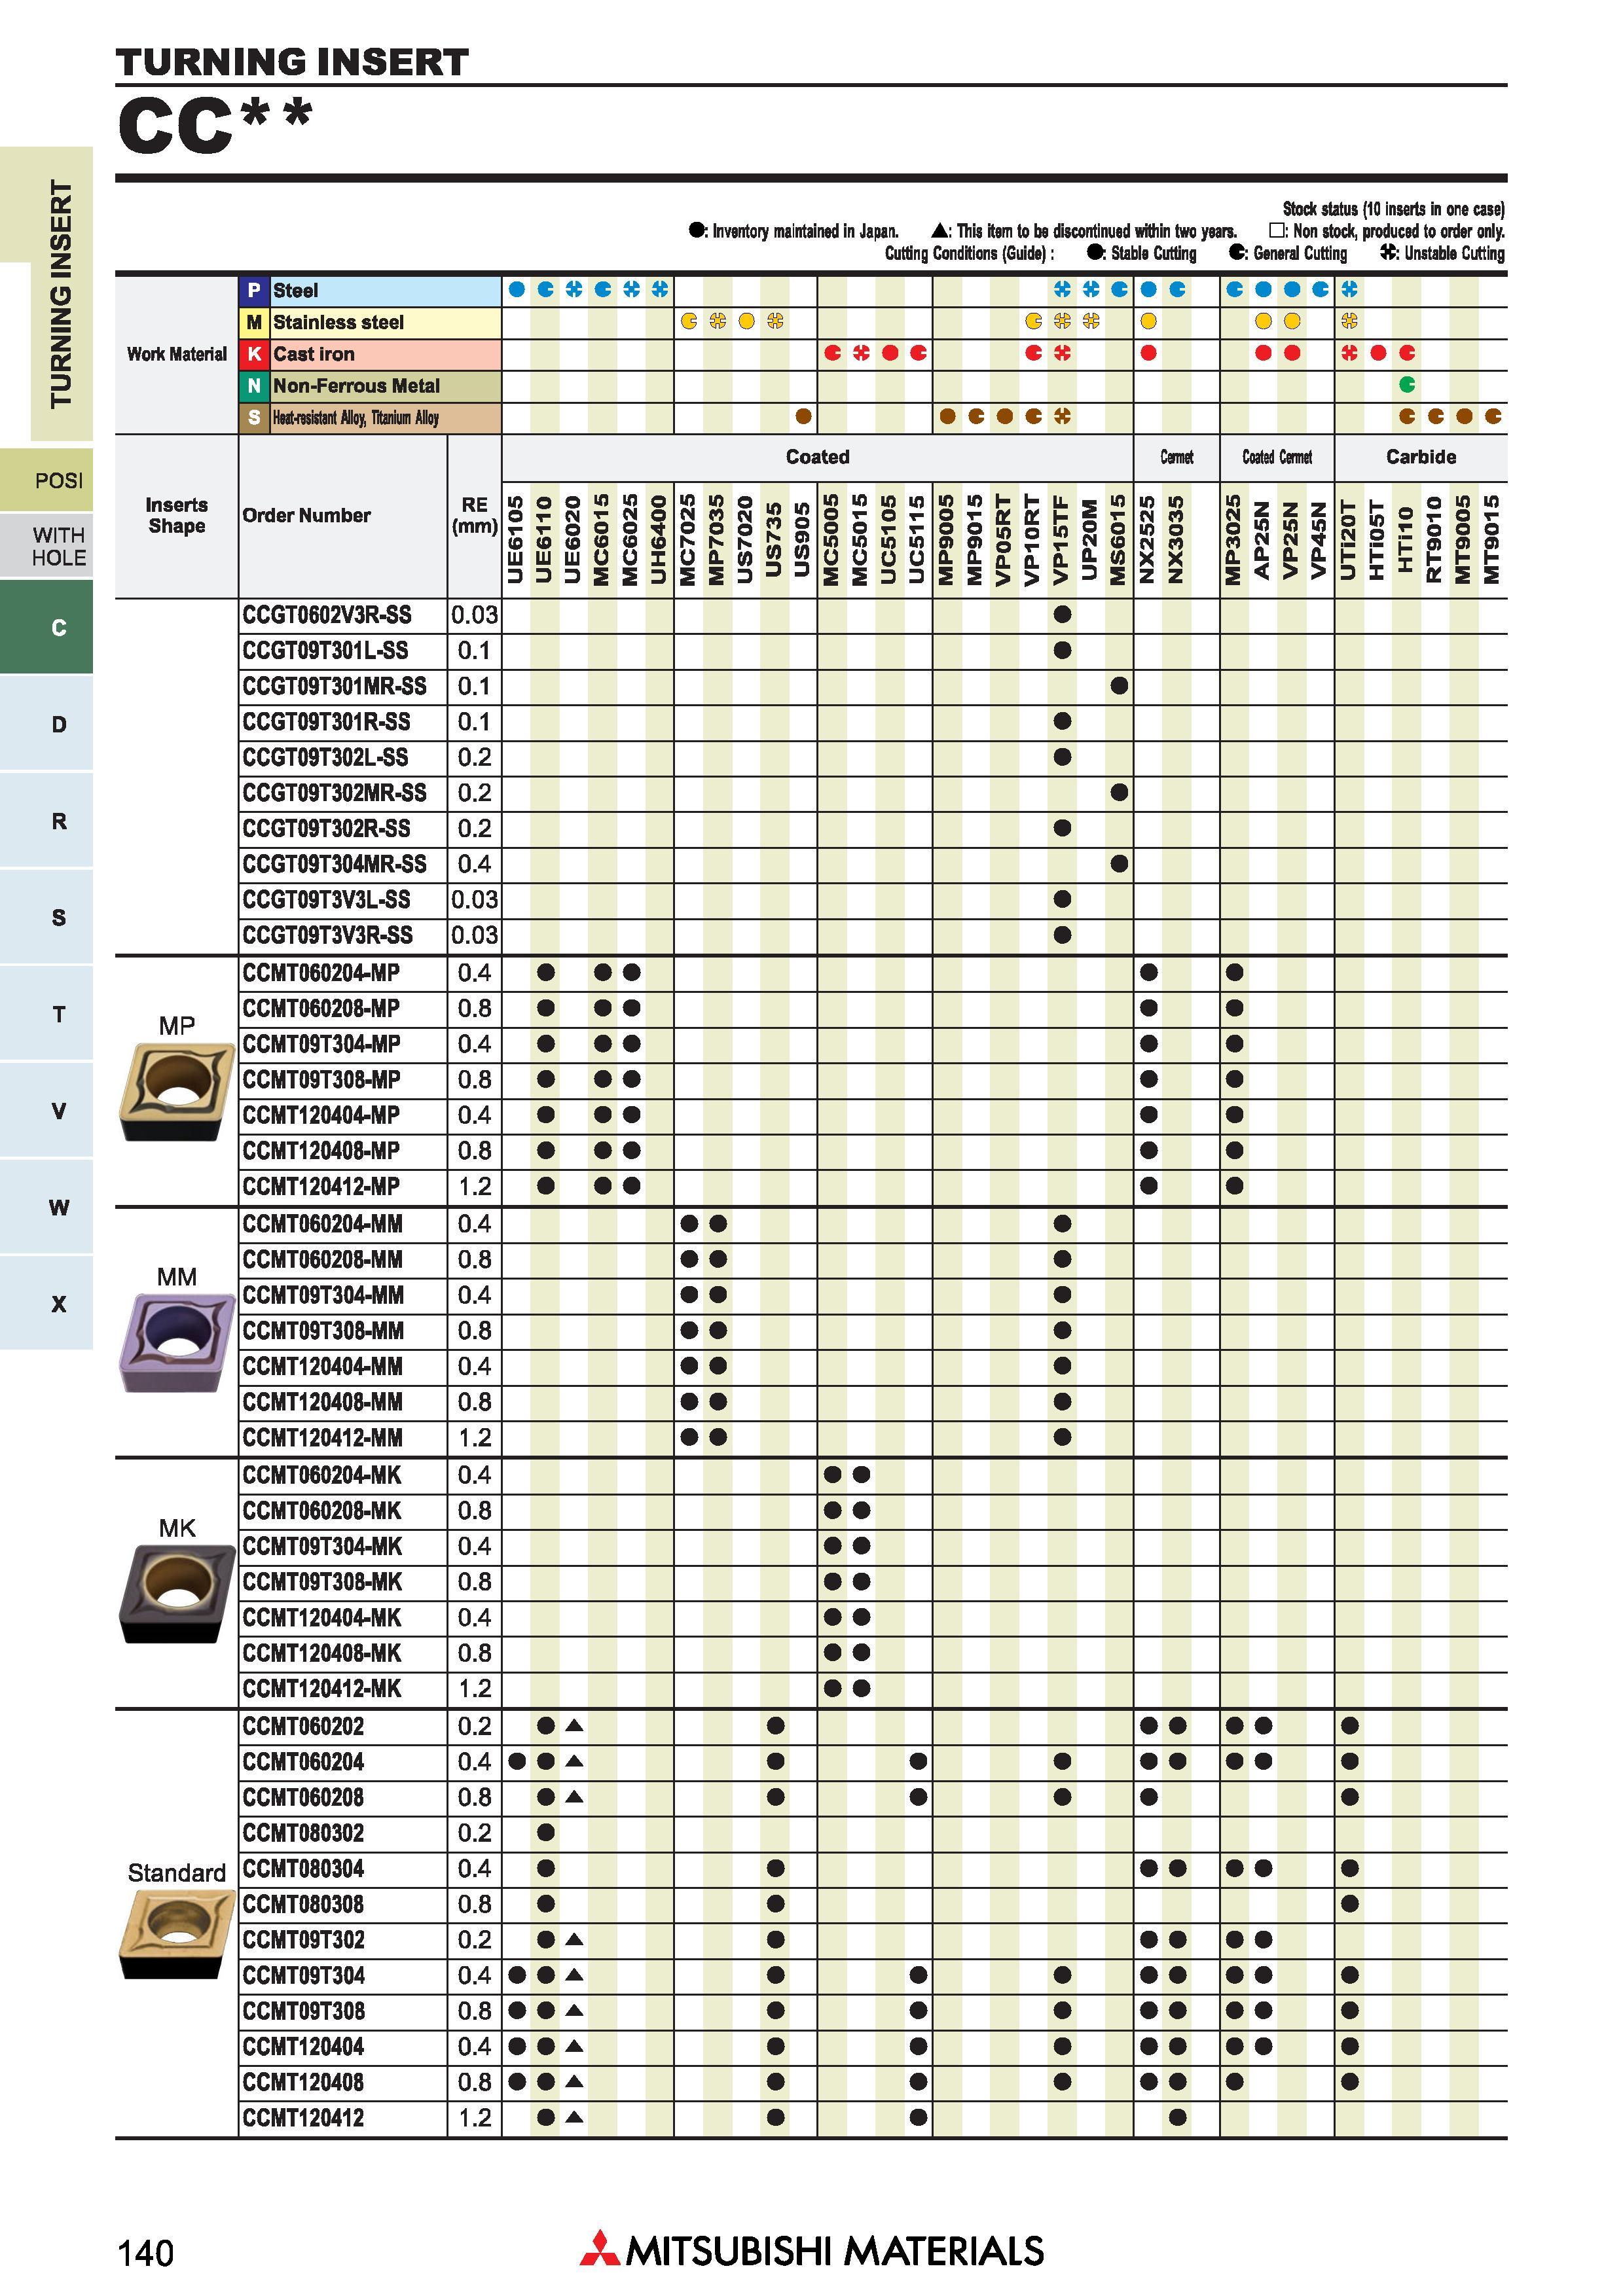Screen dimensions: 1623x2296
Task: Click the triangle symbol in the discontinued legend
Action: point(940,230)
